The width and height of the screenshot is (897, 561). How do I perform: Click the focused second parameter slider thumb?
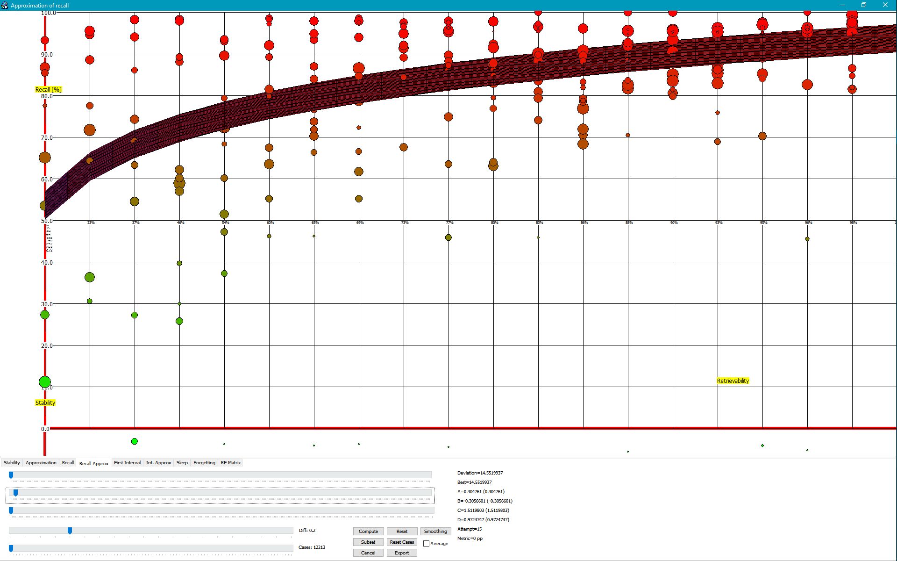point(15,493)
